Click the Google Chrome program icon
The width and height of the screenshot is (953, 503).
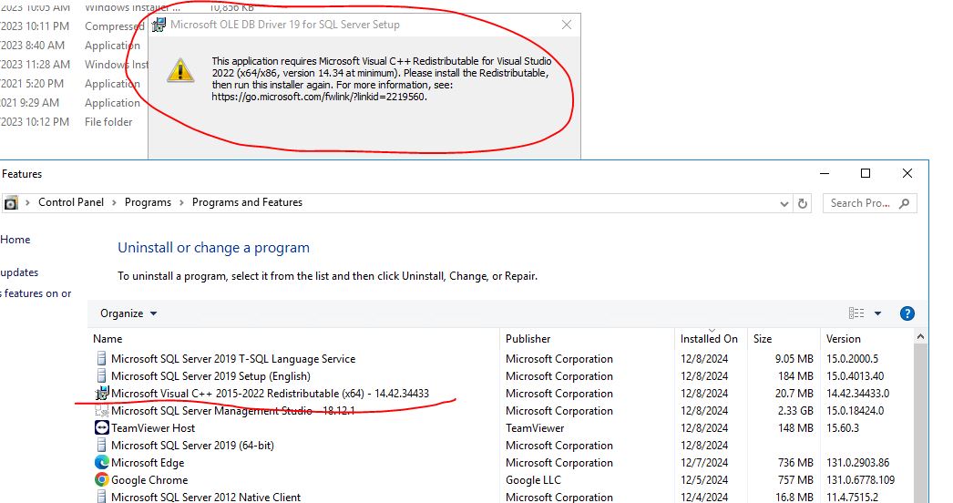click(x=101, y=479)
